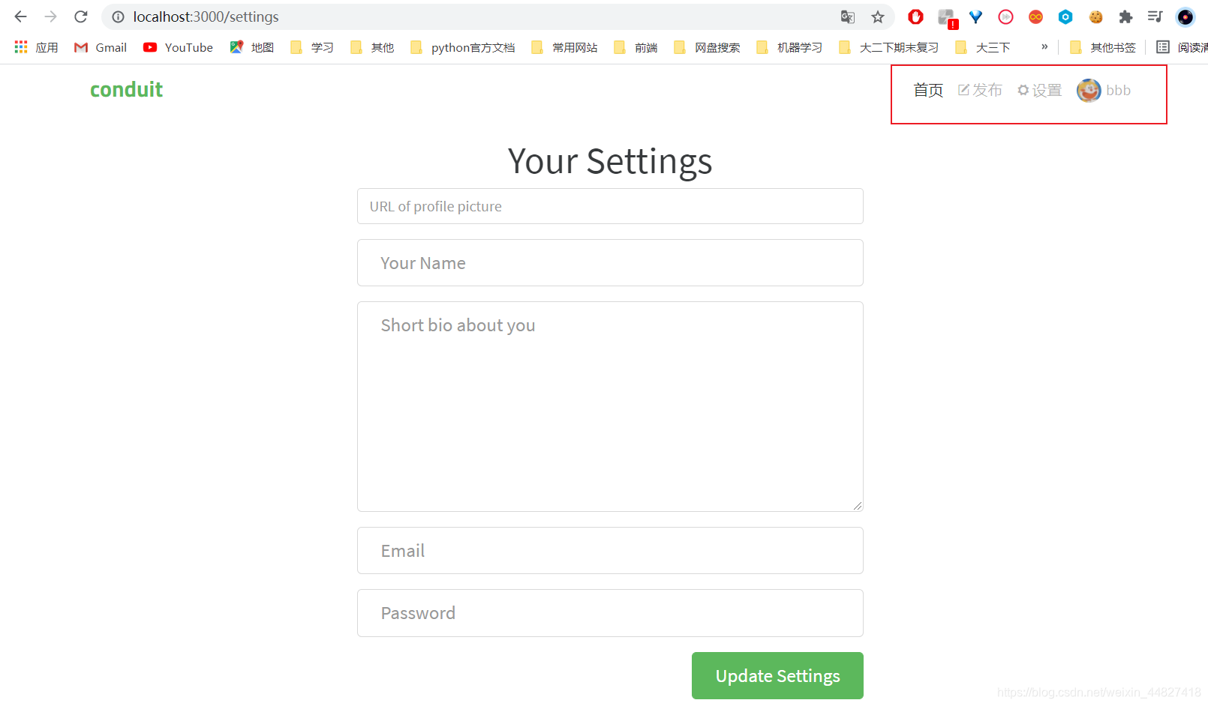Expand the python官方文档 bookmark folder
The height and width of the screenshot is (706, 1208).
pyautogui.click(x=462, y=47)
